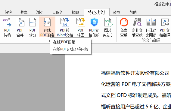Open the PDF转图 (PDF to image) tool
The height and width of the screenshot is (111, 171).
coord(81,27)
